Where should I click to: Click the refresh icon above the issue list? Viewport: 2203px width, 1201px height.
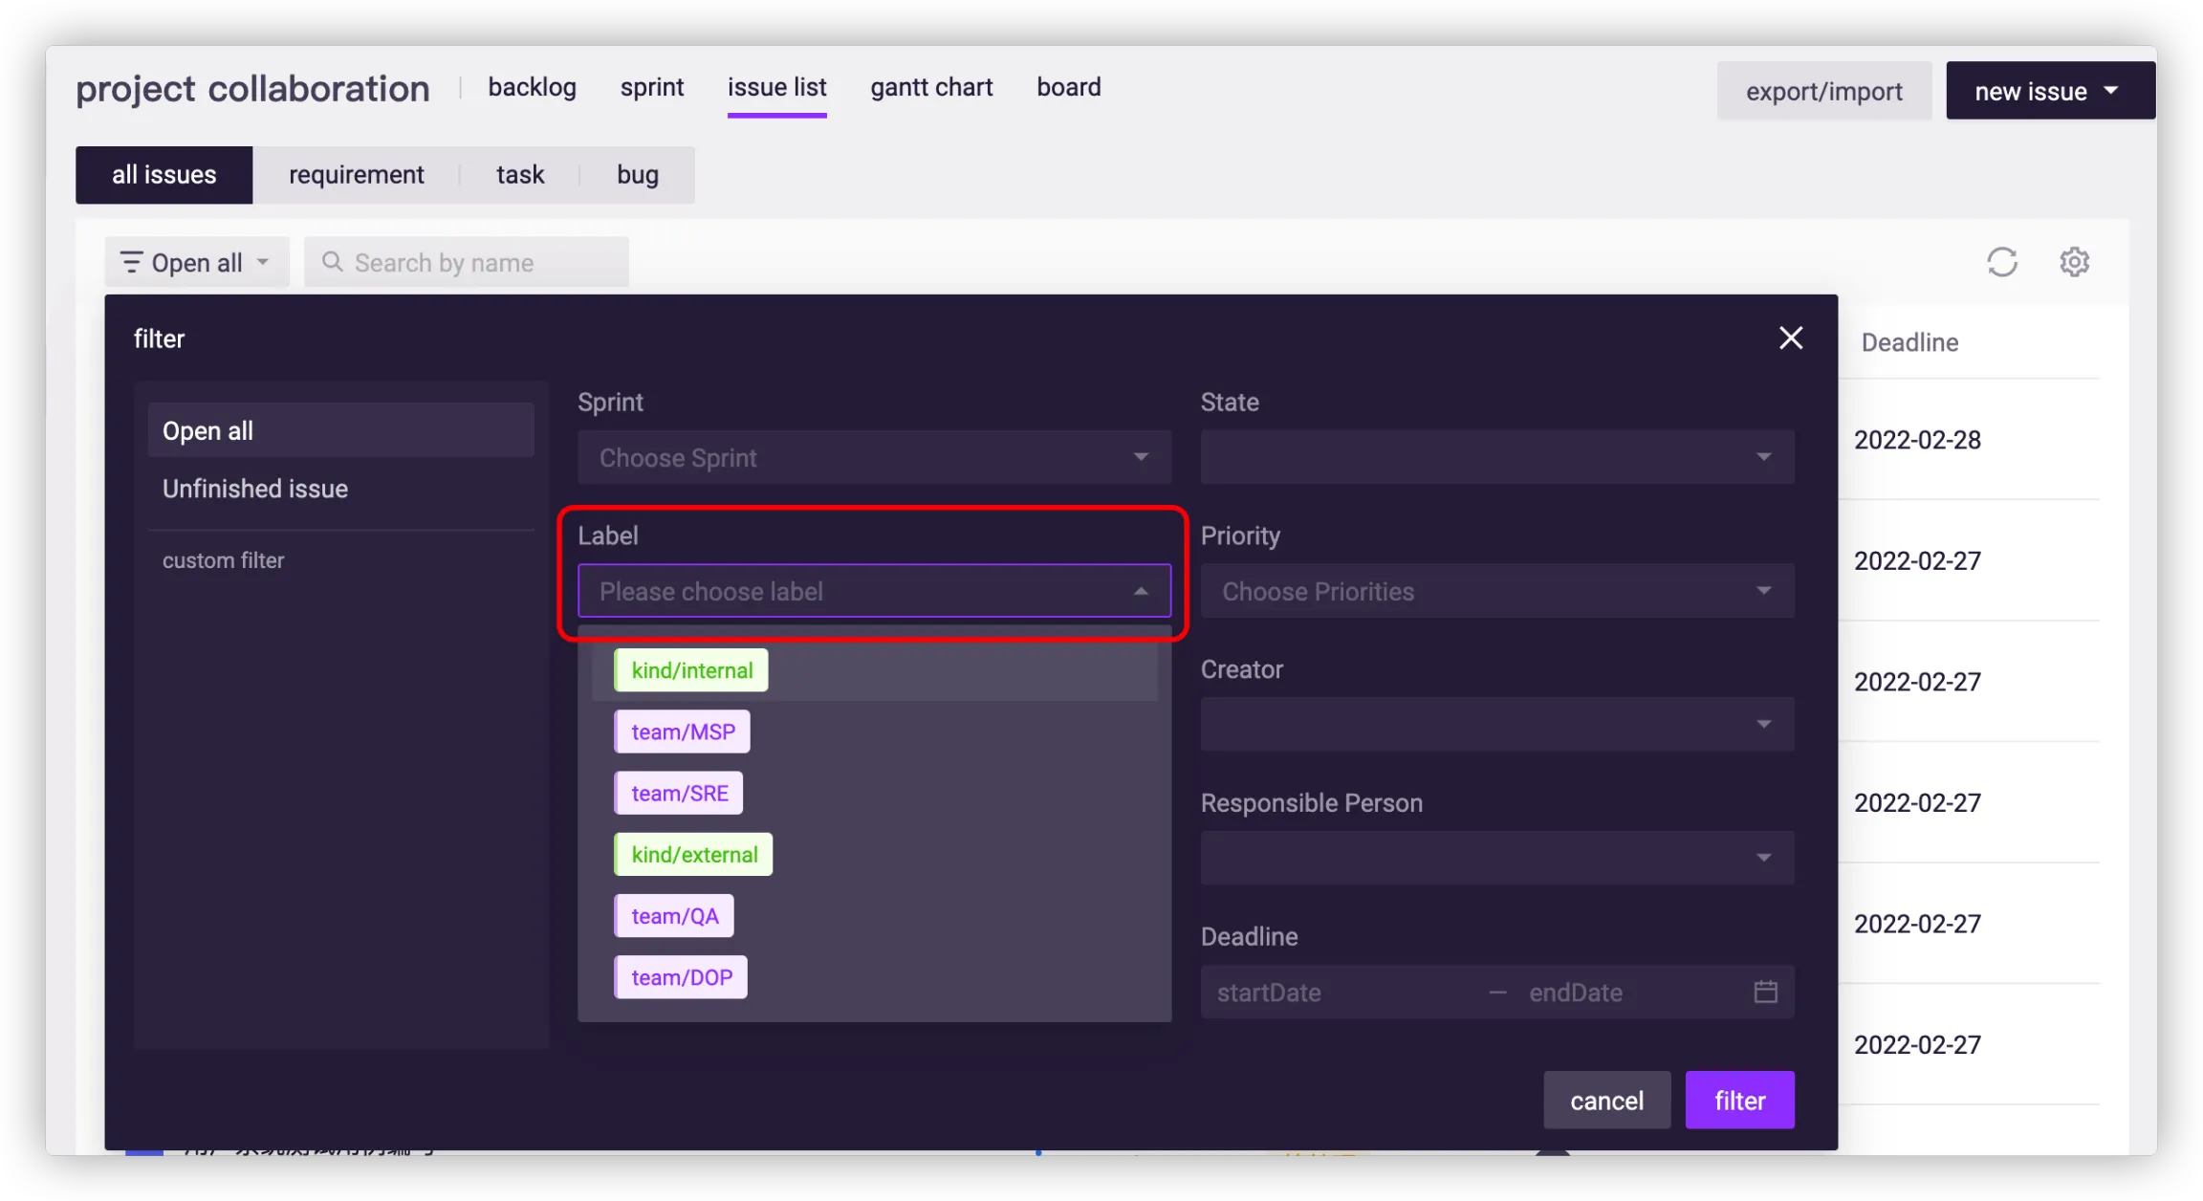point(2001,262)
